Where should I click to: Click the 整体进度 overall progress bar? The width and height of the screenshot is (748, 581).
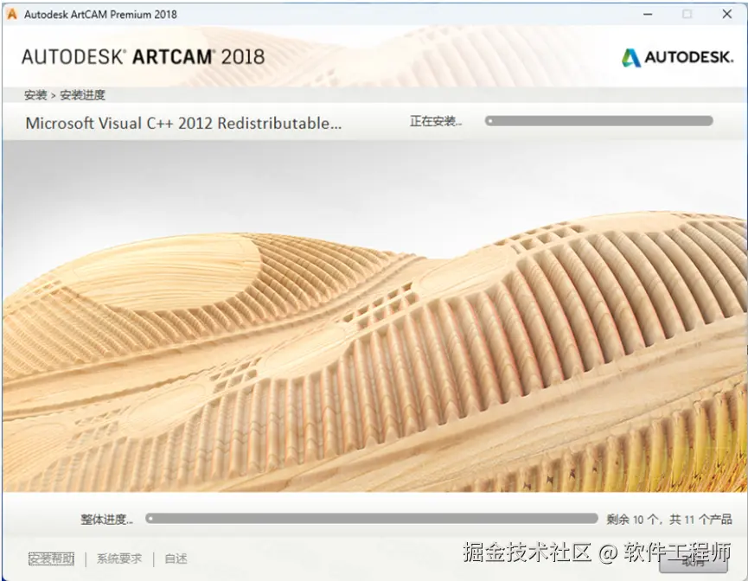pos(372,519)
